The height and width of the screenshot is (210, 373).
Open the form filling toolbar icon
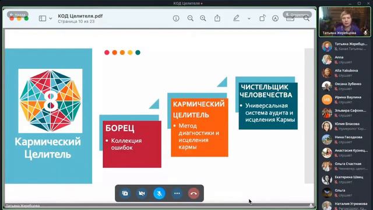pyautogui.click(x=290, y=19)
